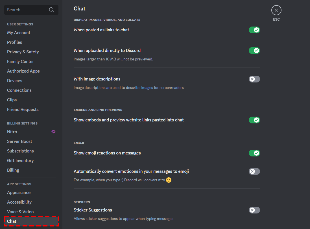
Task: Turn on Sticker Suggestions
Action: pyautogui.click(x=254, y=210)
